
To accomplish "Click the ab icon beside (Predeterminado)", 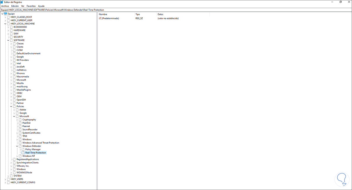I will tap(101, 18).
